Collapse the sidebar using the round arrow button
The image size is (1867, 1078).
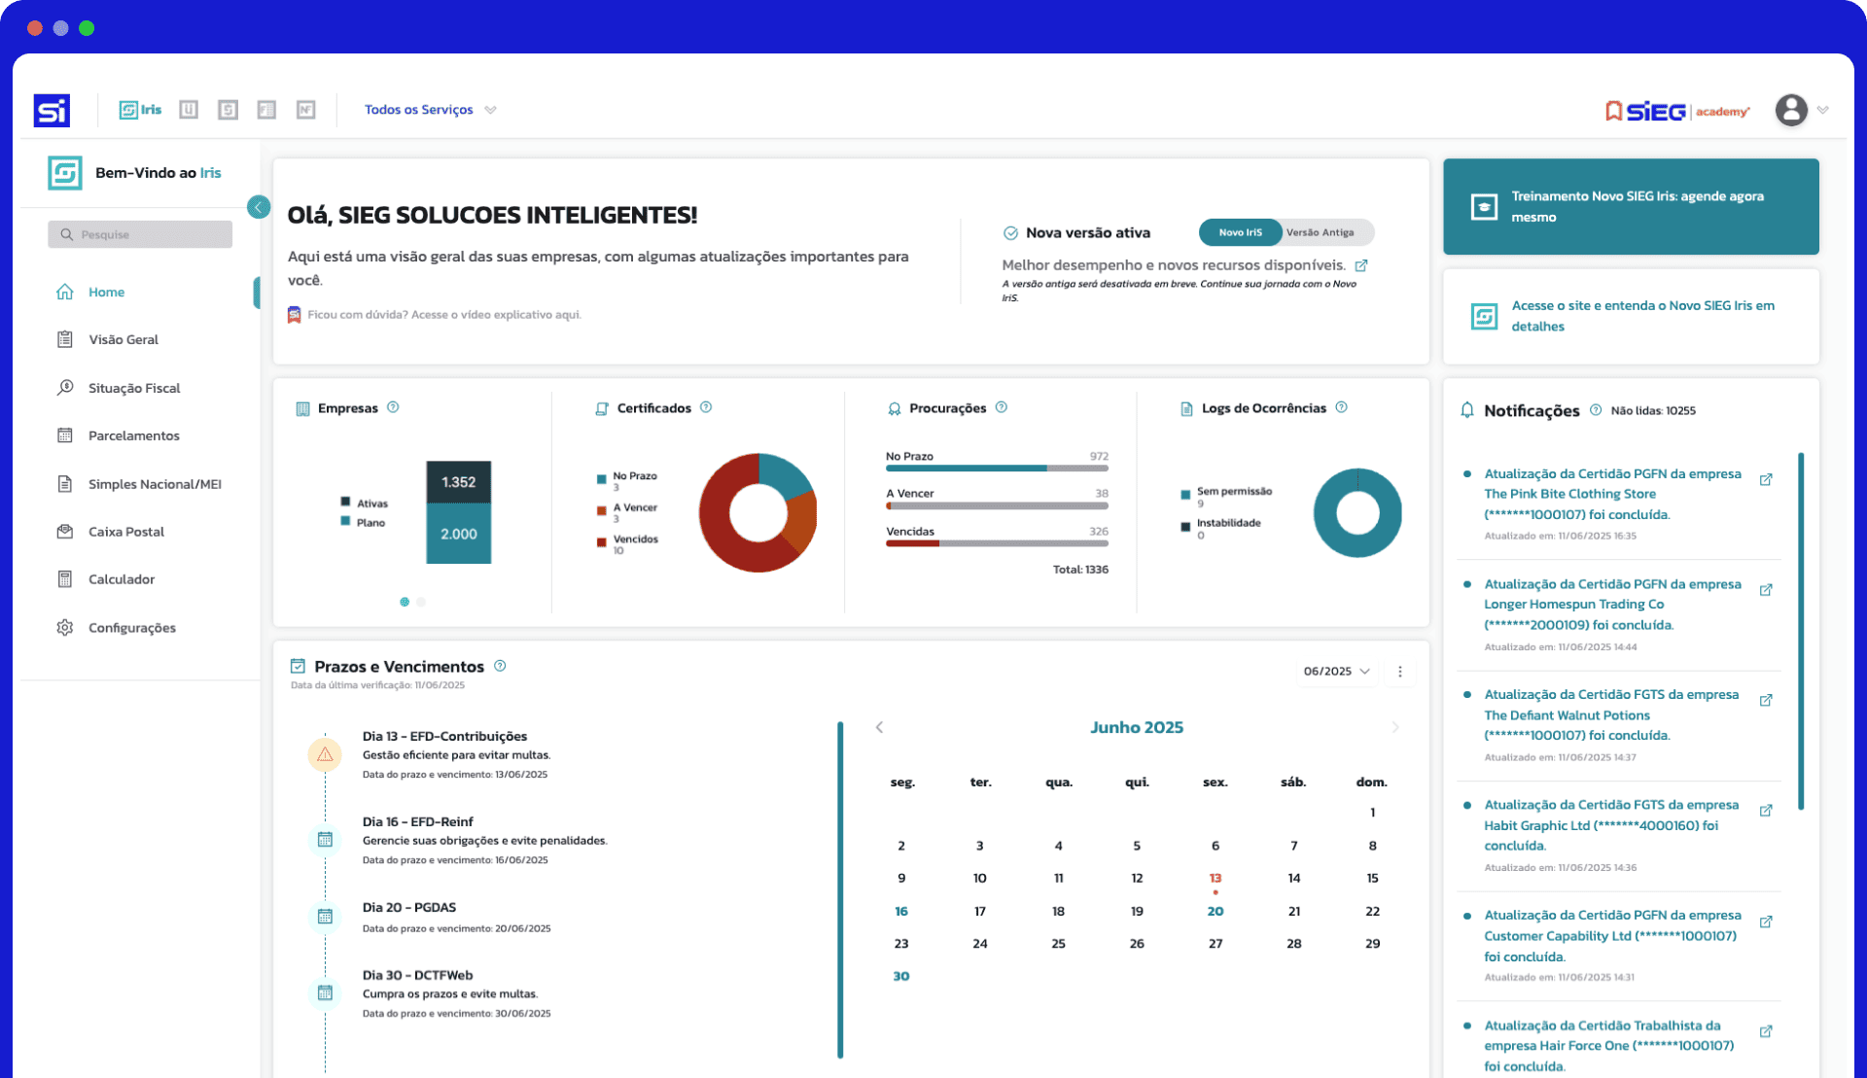point(259,207)
